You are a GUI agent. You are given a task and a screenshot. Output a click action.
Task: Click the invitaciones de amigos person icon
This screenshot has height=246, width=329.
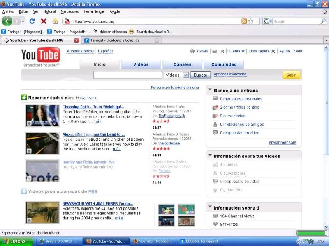[215, 125]
